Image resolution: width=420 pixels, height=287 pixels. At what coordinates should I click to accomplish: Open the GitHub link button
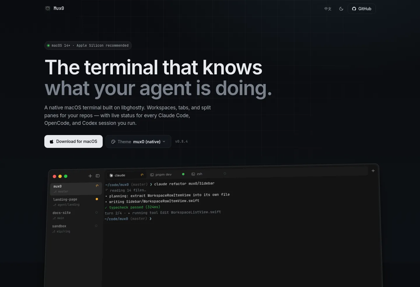click(x=361, y=9)
